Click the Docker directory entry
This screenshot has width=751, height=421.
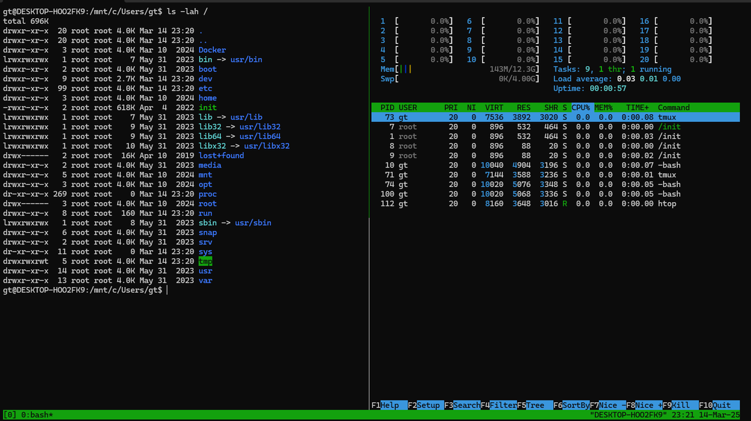212,50
